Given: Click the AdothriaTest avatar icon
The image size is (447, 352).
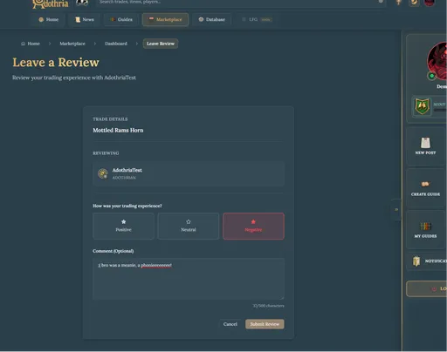Looking at the screenshot, I should coord(103,173).
